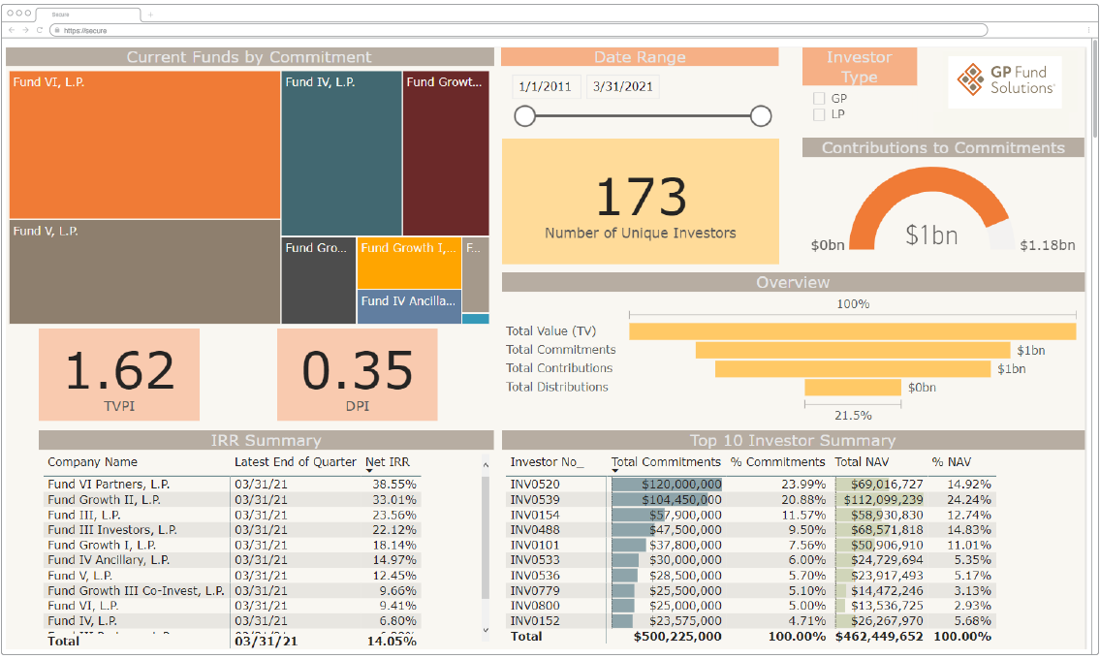Select the Fund III Investors, L.P. row
The width and height of the screenshot is (1100, 659).
pos(233,530)
